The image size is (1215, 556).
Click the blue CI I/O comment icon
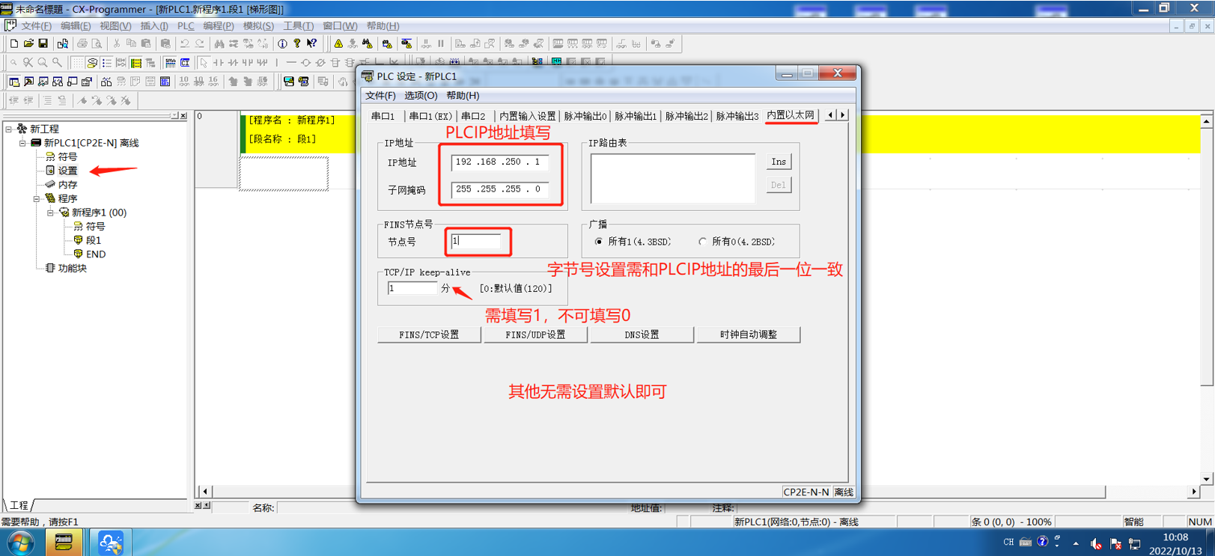185,63
